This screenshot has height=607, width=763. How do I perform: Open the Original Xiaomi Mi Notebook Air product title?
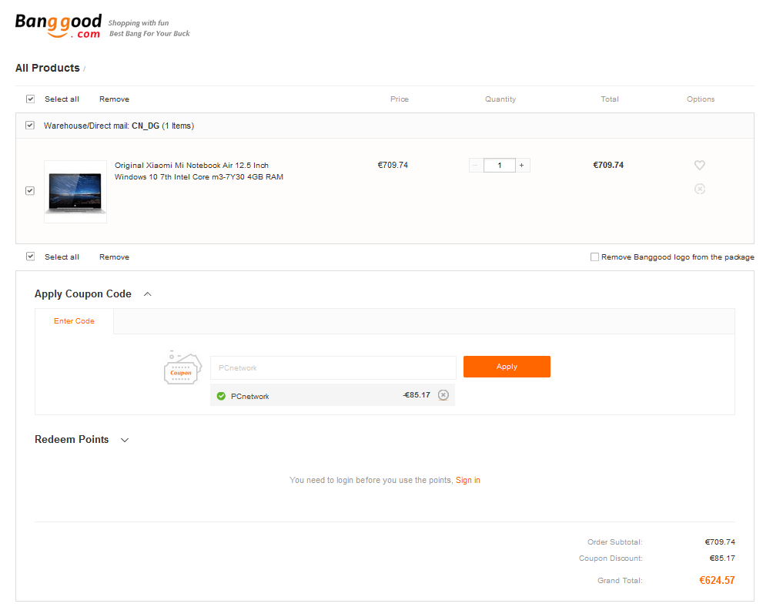199,171
